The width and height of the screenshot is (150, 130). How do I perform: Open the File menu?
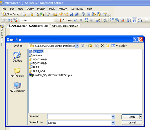coord(4,9)
